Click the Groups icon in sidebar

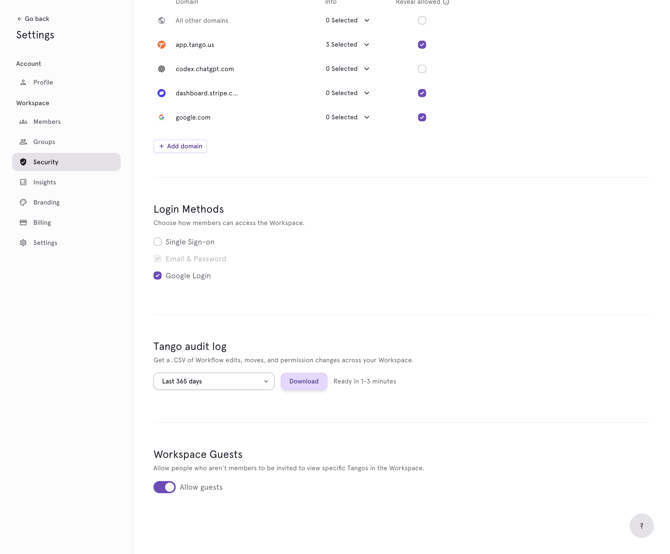tap(23, 142)
